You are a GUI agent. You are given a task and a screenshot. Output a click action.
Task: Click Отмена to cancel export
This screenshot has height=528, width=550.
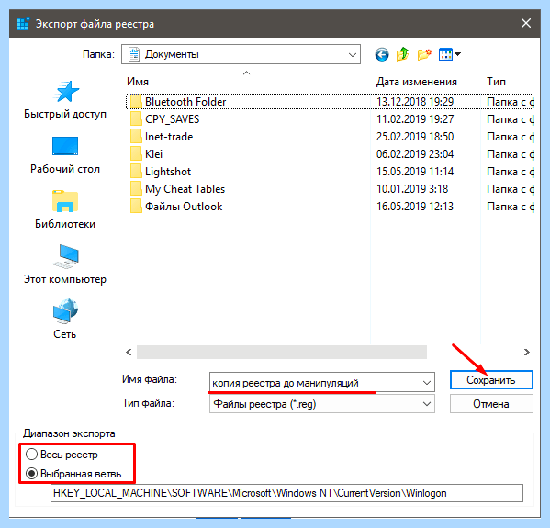491,404
